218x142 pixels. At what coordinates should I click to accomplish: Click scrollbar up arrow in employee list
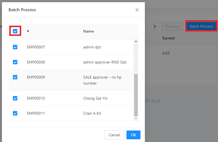pos(136,41)
